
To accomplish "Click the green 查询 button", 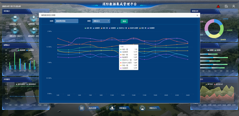I will (x=124, y=21).
